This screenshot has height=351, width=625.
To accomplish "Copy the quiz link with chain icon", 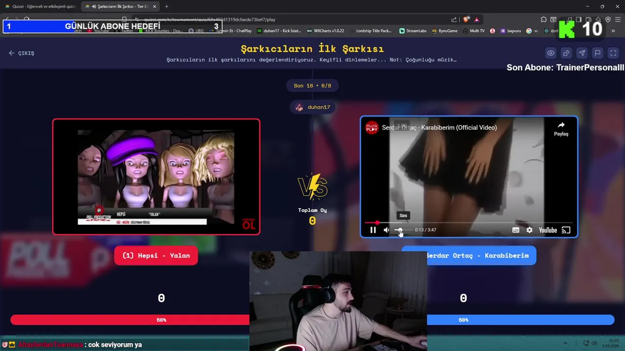I will tap(566, 53).
